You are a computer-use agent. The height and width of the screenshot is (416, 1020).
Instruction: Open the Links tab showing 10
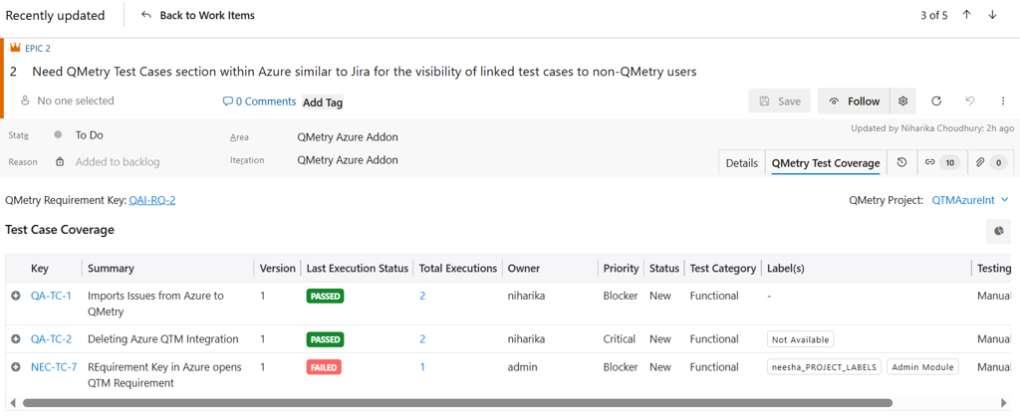pyautogui.click(x=942, y=163)
